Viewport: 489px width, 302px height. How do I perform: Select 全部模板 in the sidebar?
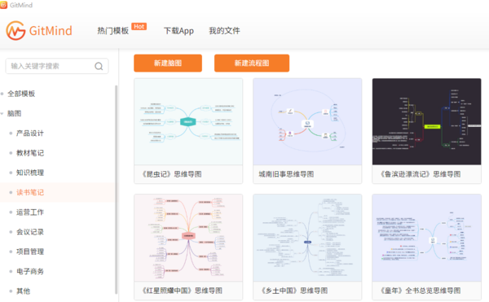pyautogui.click(x=21, y=94)
